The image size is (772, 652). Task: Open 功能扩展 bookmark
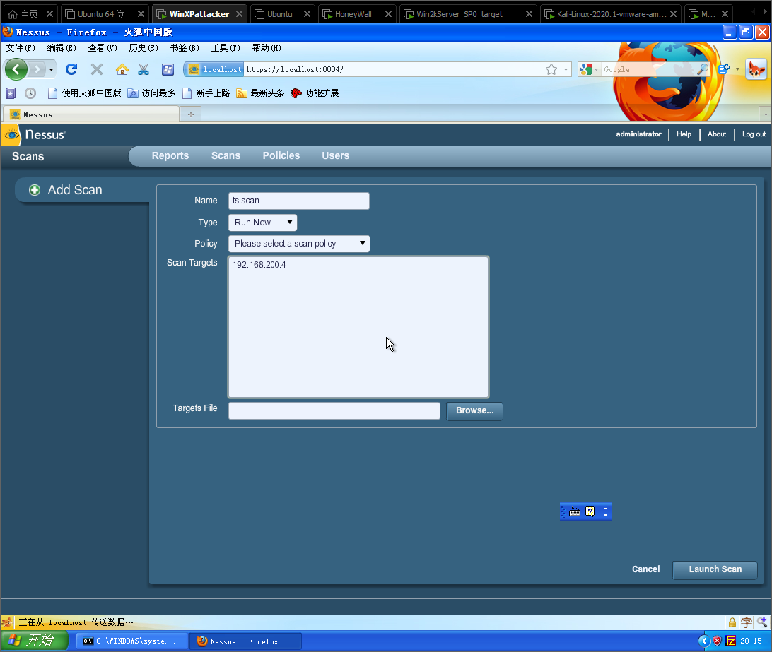(x=315, y=93)
